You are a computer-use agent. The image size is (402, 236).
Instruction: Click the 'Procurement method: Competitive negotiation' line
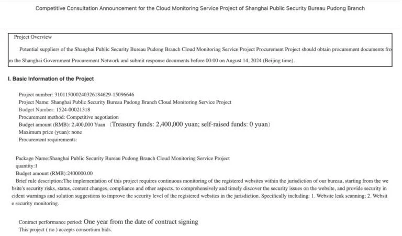click(69, 117)
